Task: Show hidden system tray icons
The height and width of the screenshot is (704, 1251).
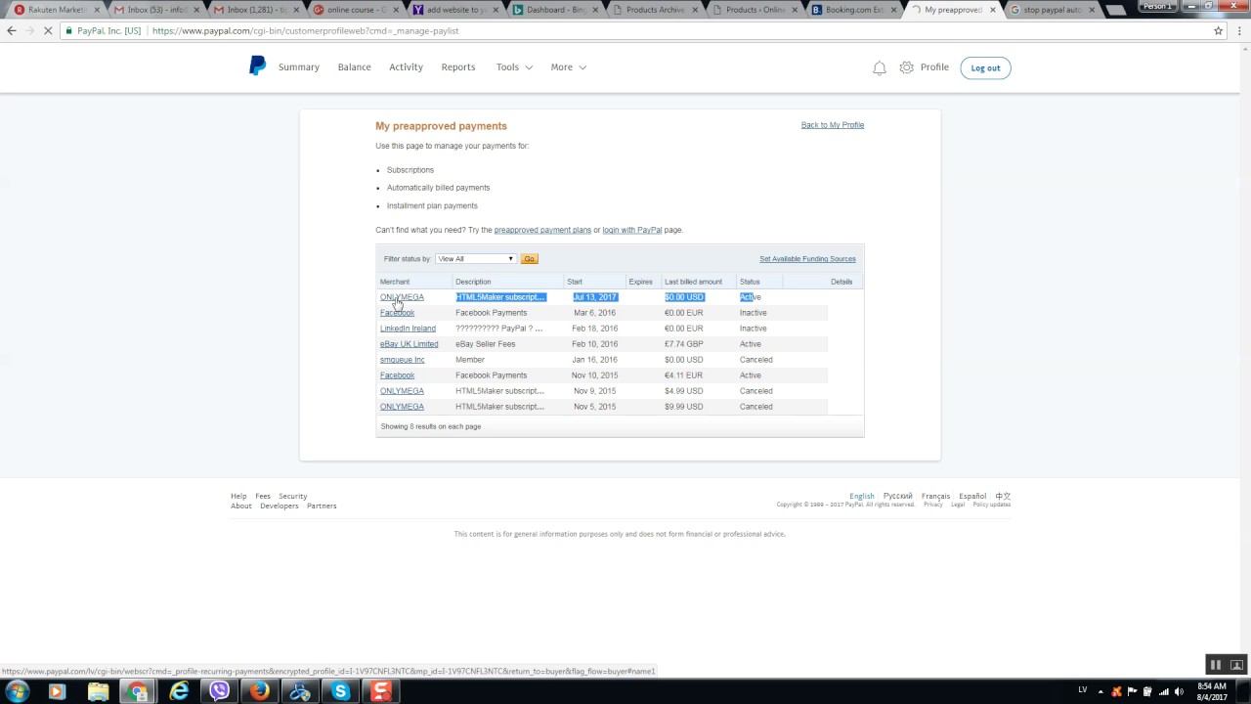Action: tap(1102, 691)
